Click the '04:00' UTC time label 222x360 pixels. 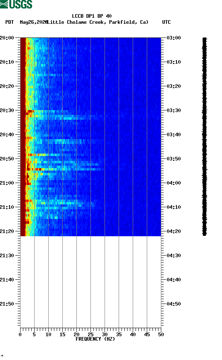[174, 183]
